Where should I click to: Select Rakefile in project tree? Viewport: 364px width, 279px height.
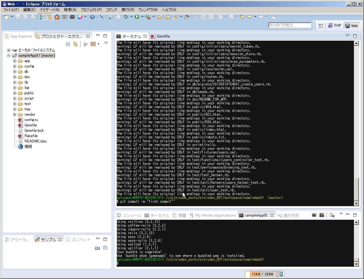31,136
